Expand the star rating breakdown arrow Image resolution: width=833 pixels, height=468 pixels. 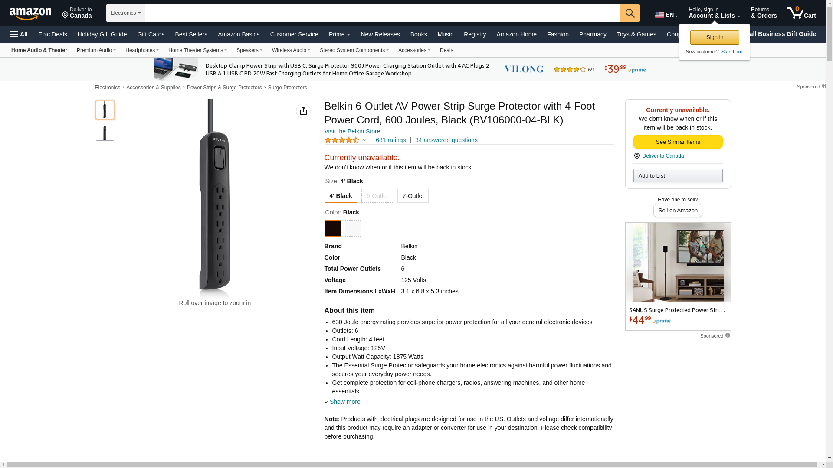pos(364,140)
